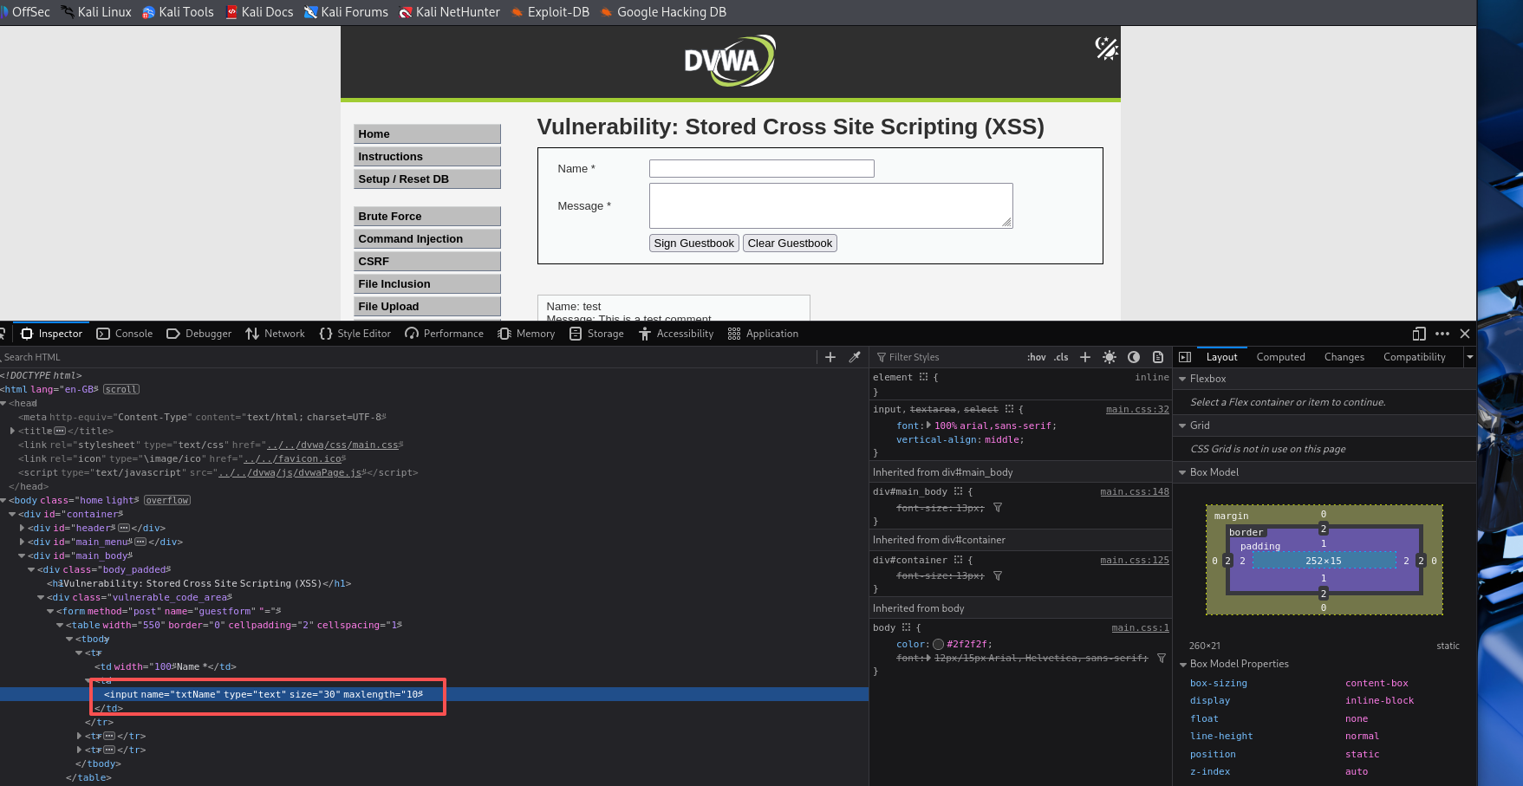
Task: Expand the font shorthand property arrow
Action: point(928,425)
